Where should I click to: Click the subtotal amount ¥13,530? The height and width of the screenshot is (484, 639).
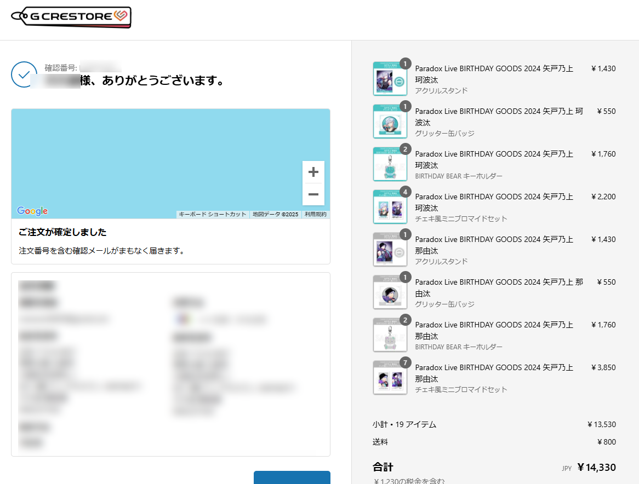602,424
